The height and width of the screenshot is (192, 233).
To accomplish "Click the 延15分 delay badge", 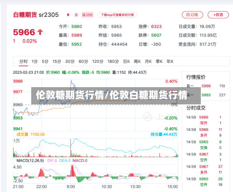I will 88,15.
